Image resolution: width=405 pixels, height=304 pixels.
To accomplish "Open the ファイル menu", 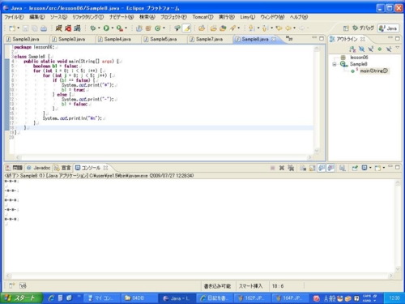I will click(x=14, y=17).
